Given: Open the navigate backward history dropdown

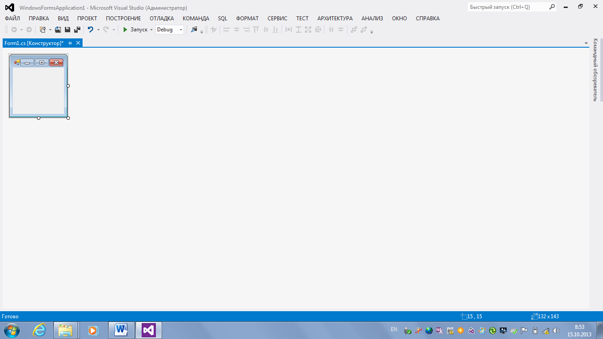Looking at the screenshot, I should [21, 30].
